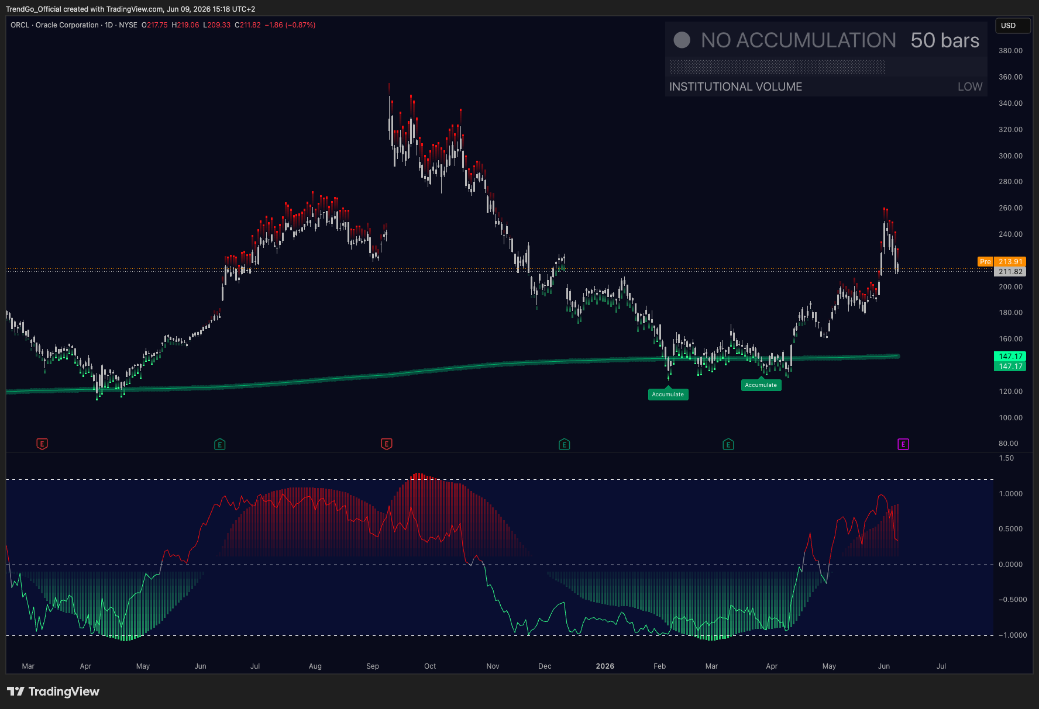This screenshot has width=1039, height=709.
Task: Click the Pre market price label 213.91
Action: 1002,262
